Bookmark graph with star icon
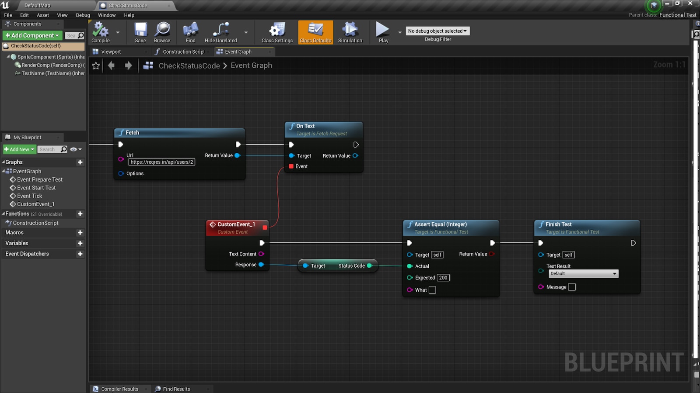Image resolution: width=700 pixels, height=393 pixels. click(96, 66)
